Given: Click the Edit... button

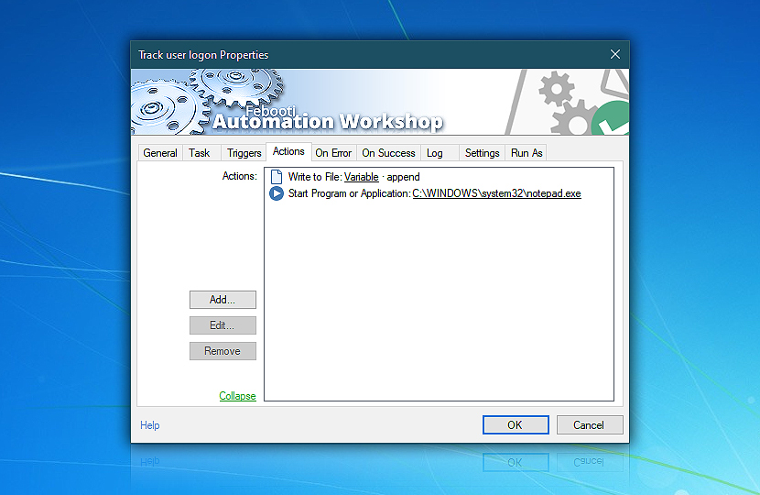Looking at the screenshot, I should click(223, 325).
